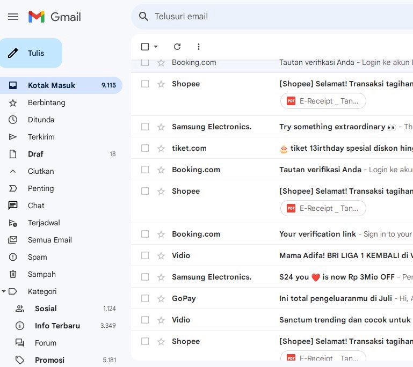This screenshot has height=367, width=413.
Task: Toggle the select-all checkbox in toolbar
Action: [145, 47]
